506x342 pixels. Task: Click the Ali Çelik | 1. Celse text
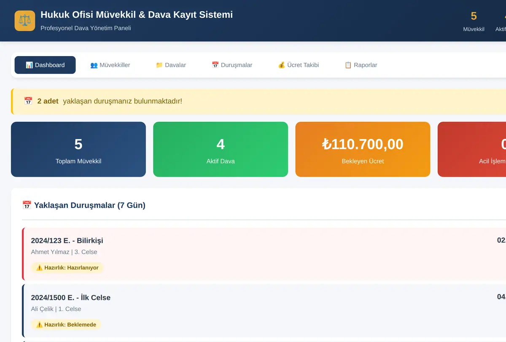tap(56, 309)
